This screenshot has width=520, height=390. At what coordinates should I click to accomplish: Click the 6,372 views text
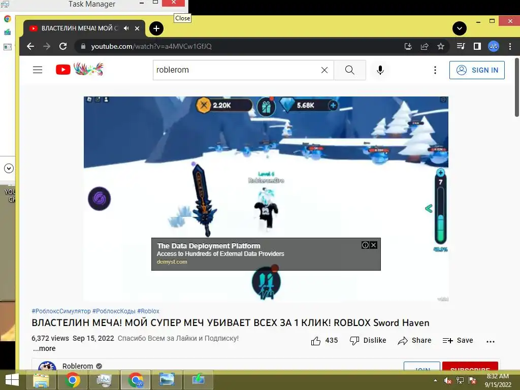50,338
